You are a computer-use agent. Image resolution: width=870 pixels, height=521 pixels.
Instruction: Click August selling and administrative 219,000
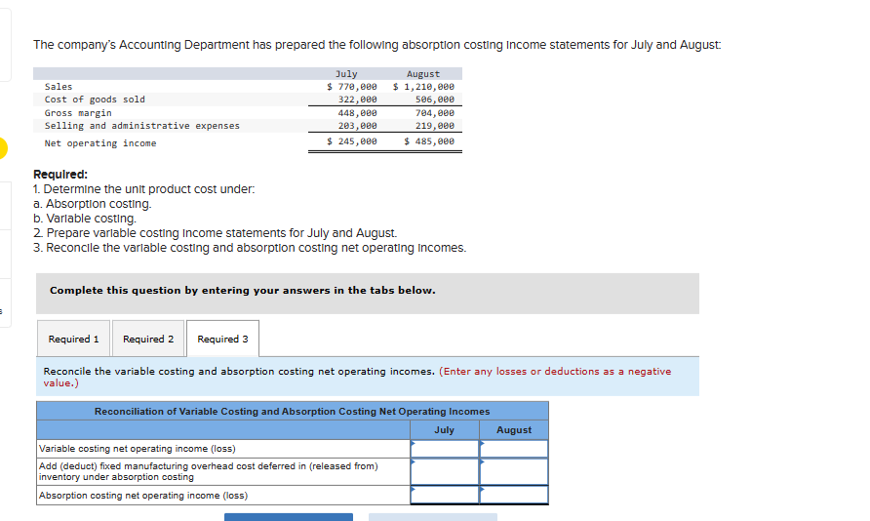click(x=434, y=126)
